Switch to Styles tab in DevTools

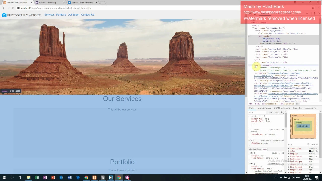[x=252, y=108]
